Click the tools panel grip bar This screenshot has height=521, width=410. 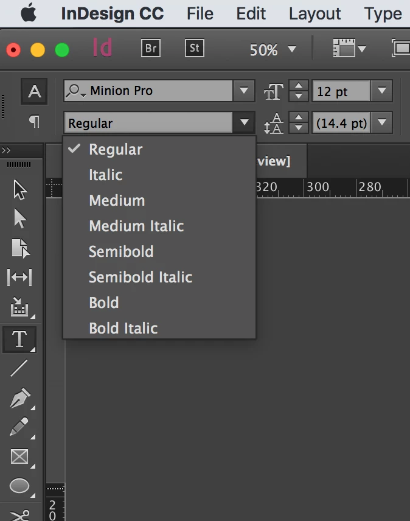pyautogui.click(x=19, y=164)
